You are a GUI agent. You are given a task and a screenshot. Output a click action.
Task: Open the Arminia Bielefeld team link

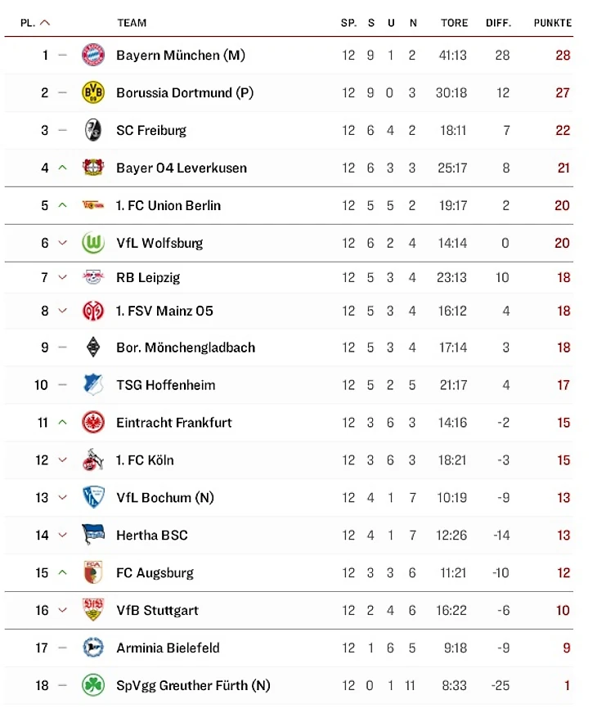click(x=168, y=648)
